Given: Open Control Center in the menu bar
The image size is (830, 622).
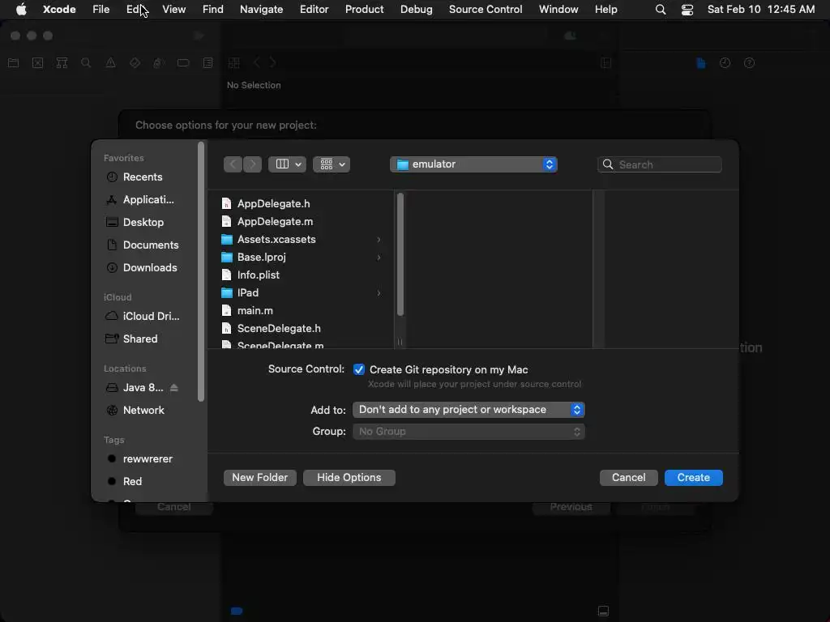Looking at the screenshot, I should (687, 9).
